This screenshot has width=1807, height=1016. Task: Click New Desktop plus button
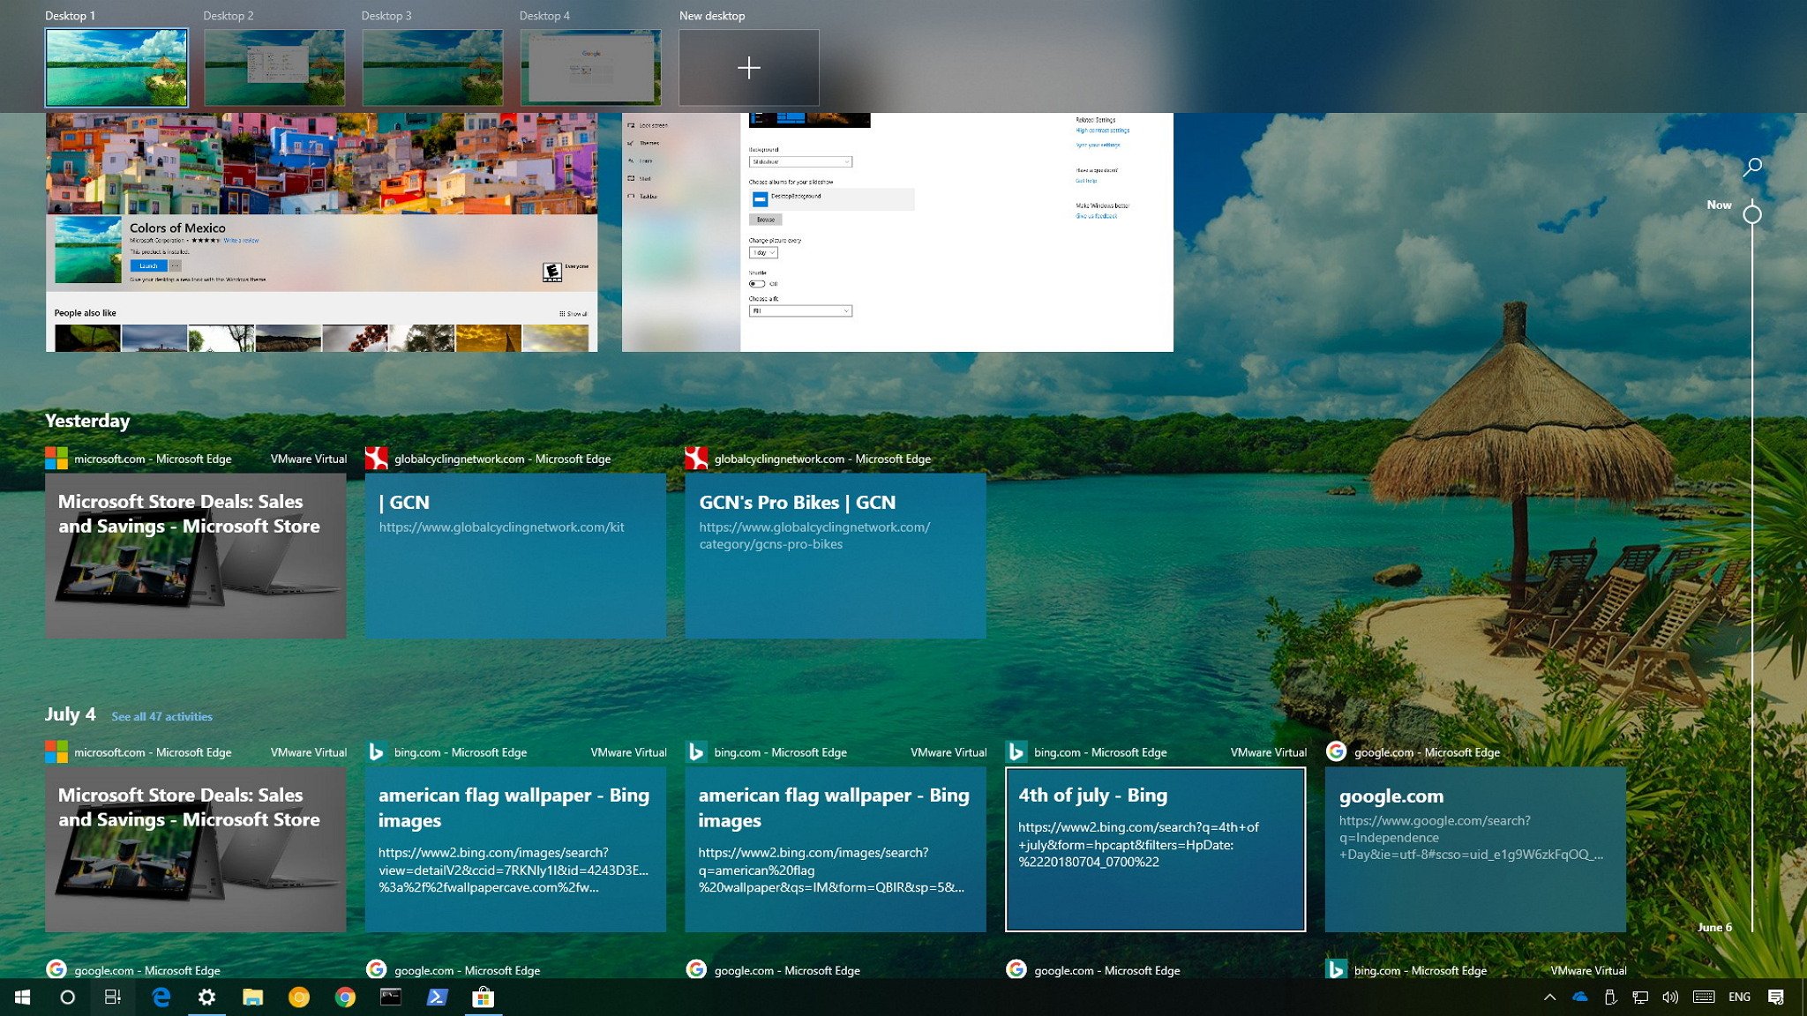[x=750, y=68]
